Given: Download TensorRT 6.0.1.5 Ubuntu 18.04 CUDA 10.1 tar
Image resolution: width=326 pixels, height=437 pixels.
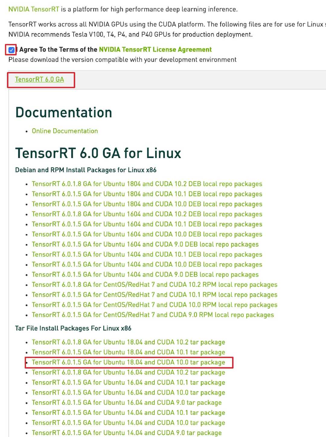Looking at the screenshot, I should [x=129, y=352].
